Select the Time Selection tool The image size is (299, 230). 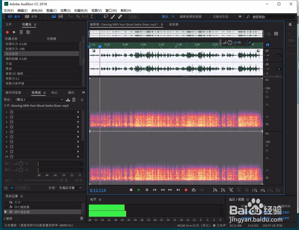[x=92, y=17]
